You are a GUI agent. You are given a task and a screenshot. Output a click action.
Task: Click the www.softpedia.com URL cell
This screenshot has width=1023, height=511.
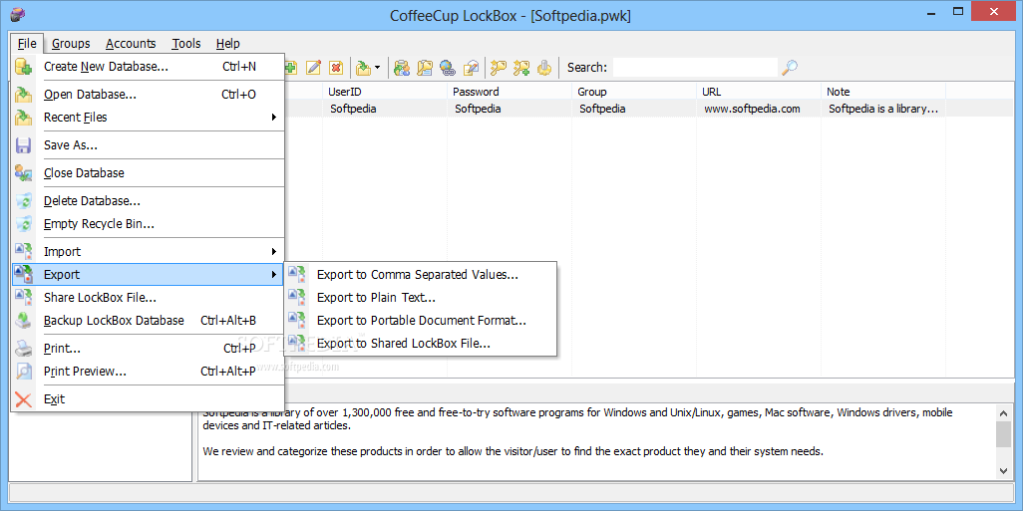click(759, 109)
